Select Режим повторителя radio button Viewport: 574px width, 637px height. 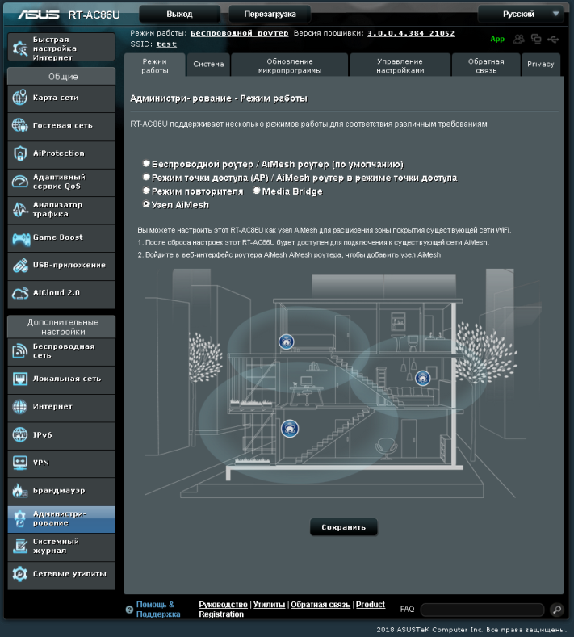[146, 190]
